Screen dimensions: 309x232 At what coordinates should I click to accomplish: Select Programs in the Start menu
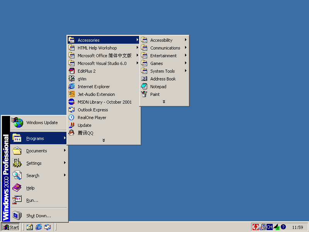(x=38, y=138)
